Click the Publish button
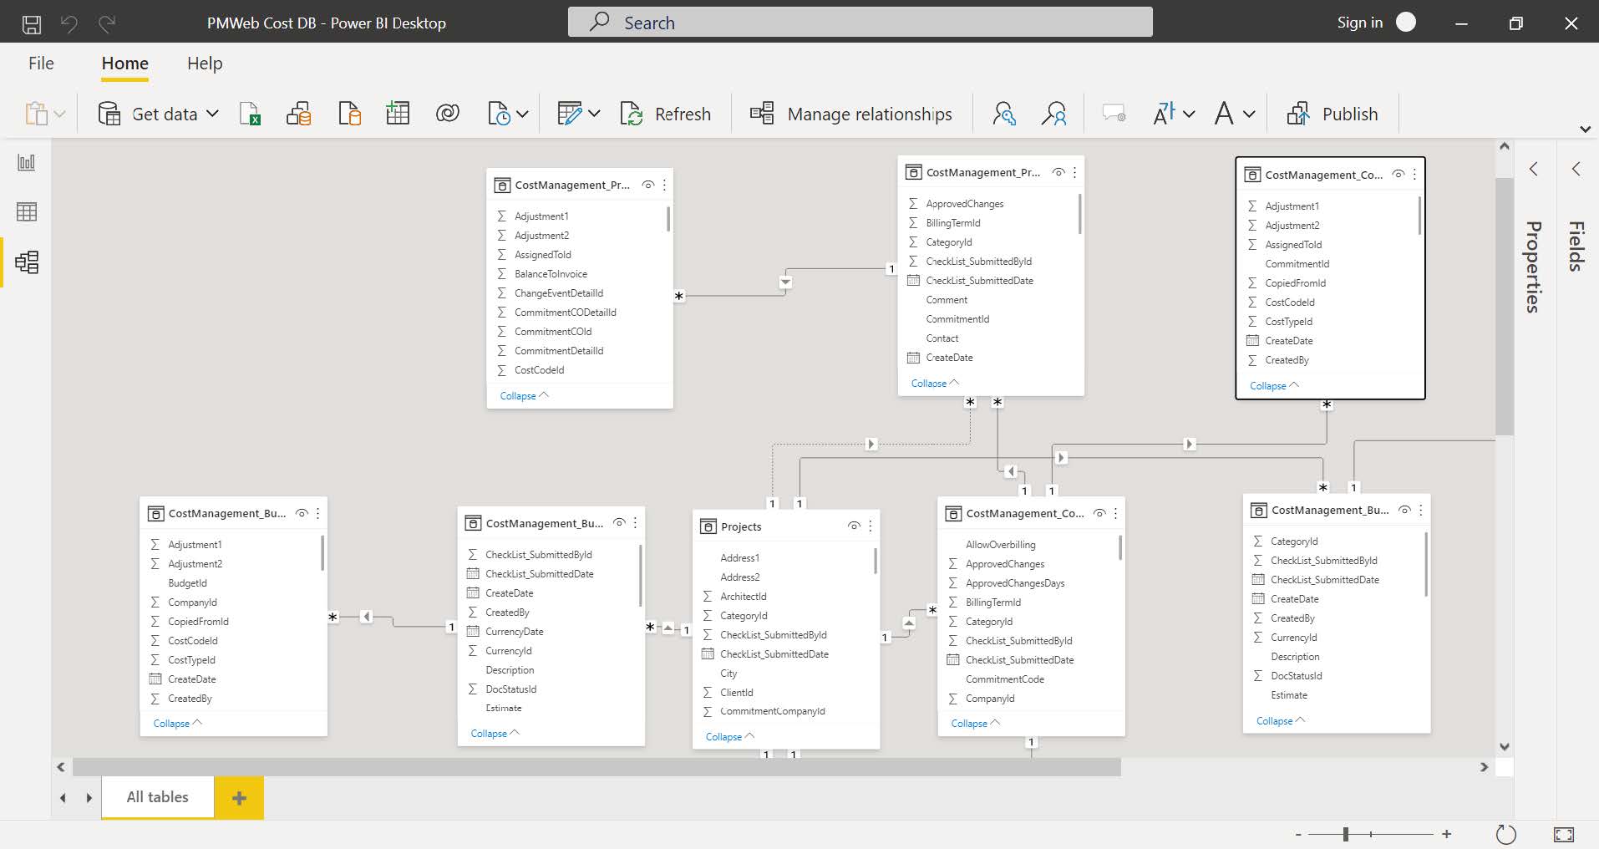The image size is (1599, 849). 1332,114
